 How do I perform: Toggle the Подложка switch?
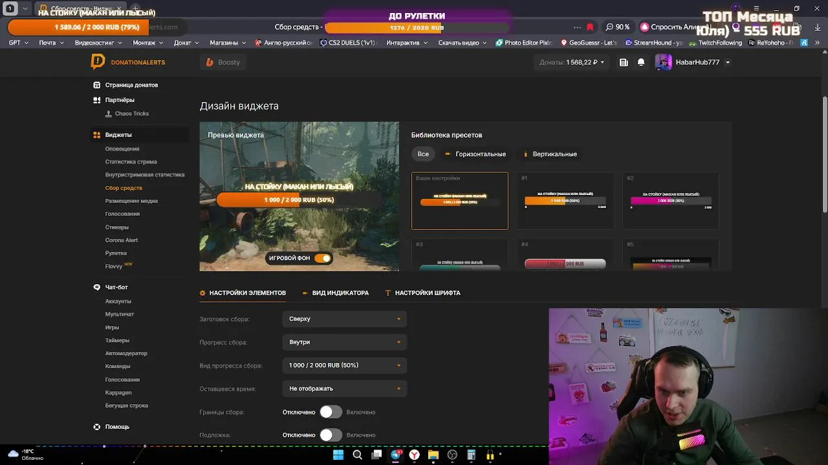(331, 435)
